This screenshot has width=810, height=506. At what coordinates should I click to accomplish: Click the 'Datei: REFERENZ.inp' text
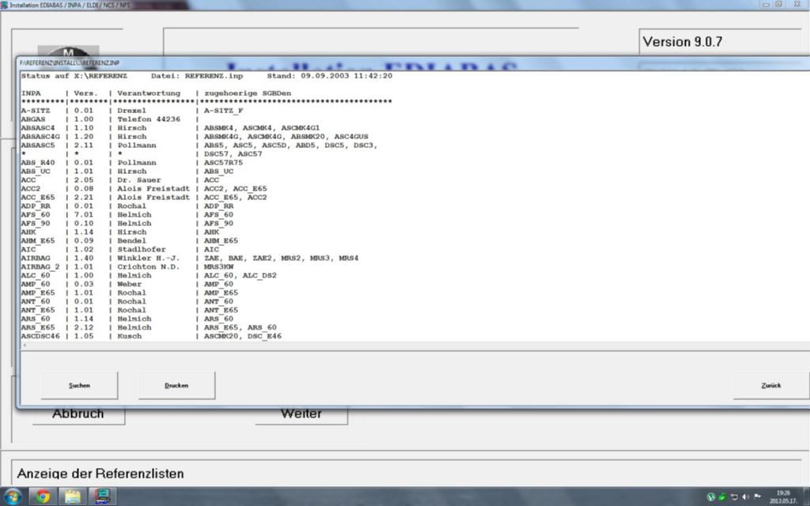197,76
